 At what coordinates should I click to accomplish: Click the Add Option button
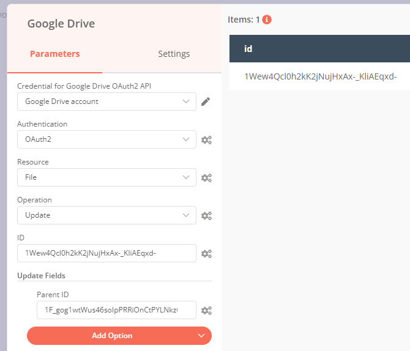click(119, 336)
